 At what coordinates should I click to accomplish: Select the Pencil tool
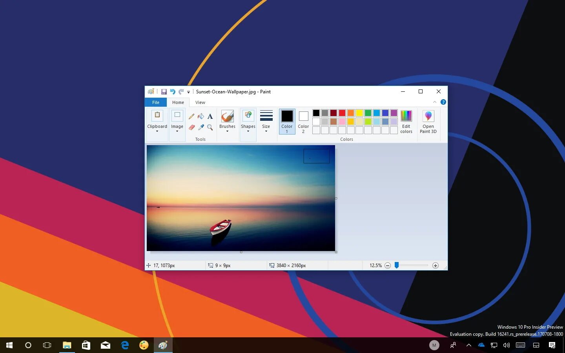191,116
